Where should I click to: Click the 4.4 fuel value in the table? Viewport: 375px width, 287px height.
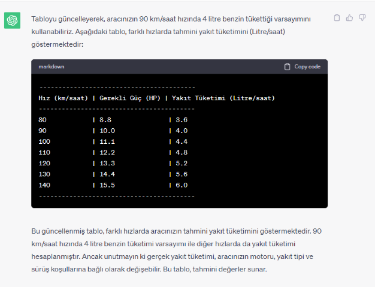pos(182,141)
